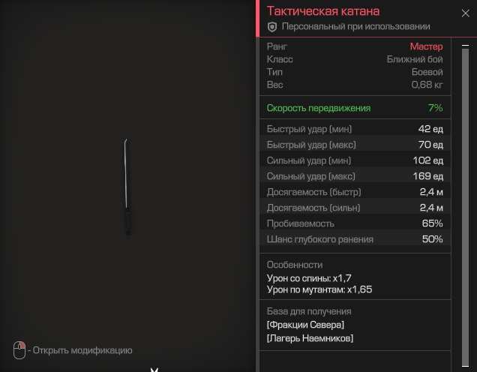
Task: Select the Быстрый удар (мин) stat row
Action: point(355,129)
